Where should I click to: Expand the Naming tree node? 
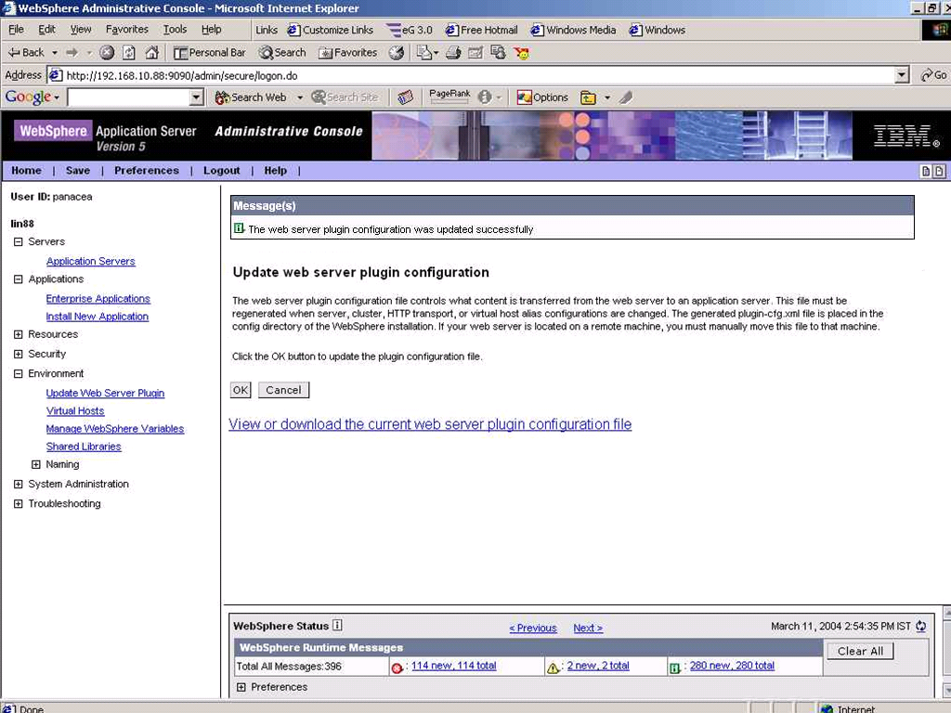[36, 464]
